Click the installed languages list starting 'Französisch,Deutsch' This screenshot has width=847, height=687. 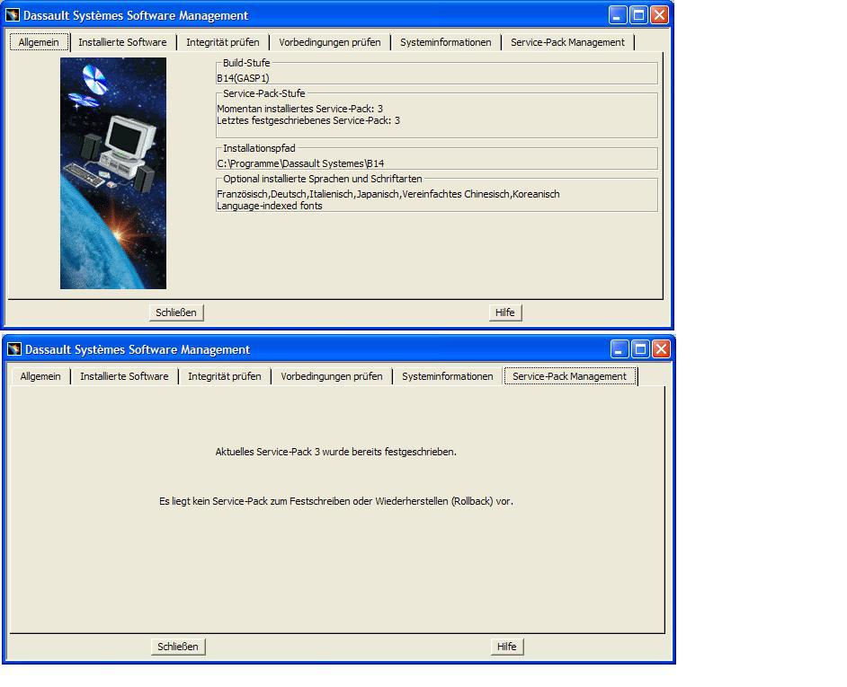pos(388,194)
